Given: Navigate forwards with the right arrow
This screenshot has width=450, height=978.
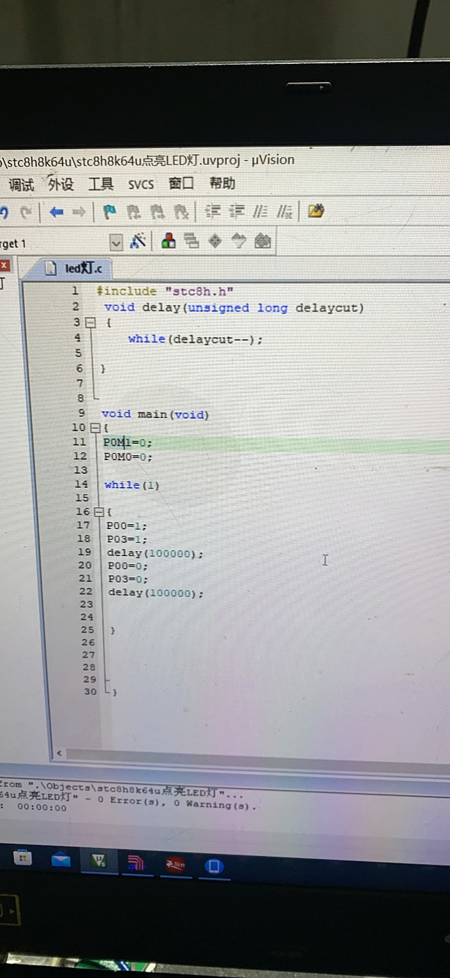Looking at the screenshot, I should pyautogui.click(x=79, y=213).
